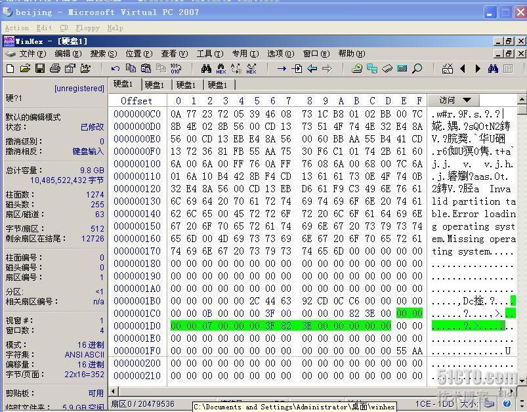Click the horizontal scrollbar left arrow
The height and width of the screenshot is (412, 527).
pos(113,391)
